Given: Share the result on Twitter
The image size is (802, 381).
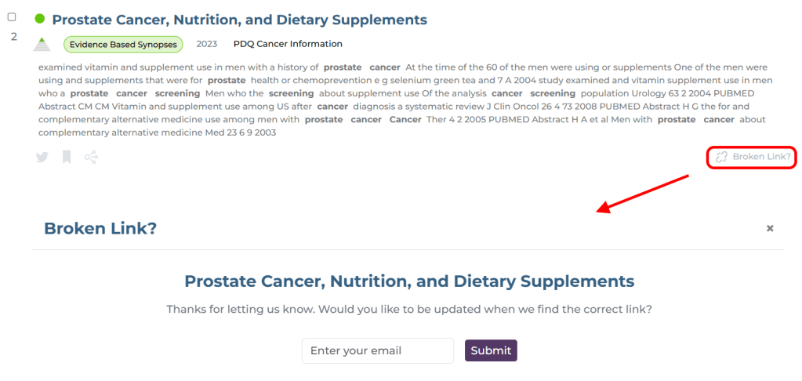Looking at the screenshot, I should click(42, 158).
